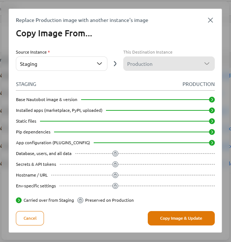This screenshot has width=231, height=242.
Task: Click 'Static files' label
Action: point(26,121)
